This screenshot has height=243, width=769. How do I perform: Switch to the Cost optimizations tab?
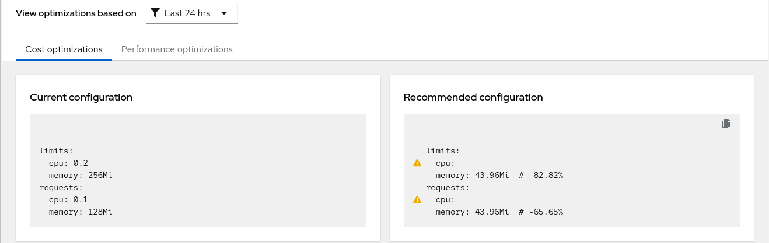click(x=64, y=49)
